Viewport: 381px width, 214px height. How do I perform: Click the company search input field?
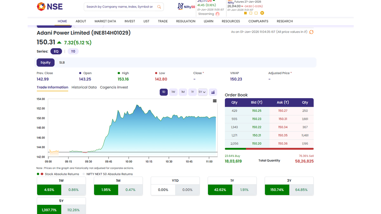(120, 7)
